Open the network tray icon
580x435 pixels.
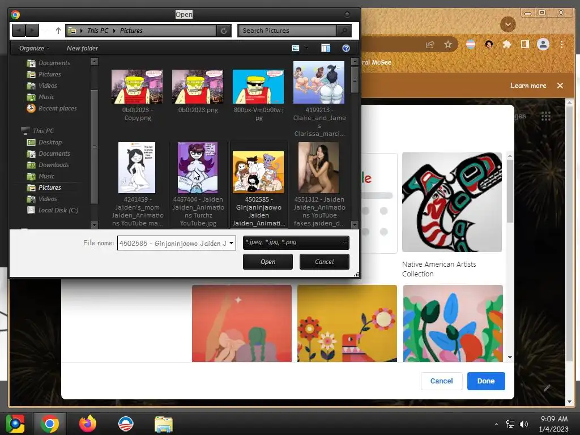click(510, 424)
